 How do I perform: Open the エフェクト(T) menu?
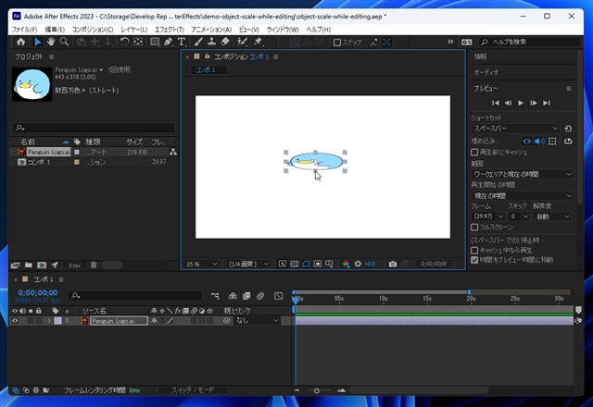click(169, 30)
